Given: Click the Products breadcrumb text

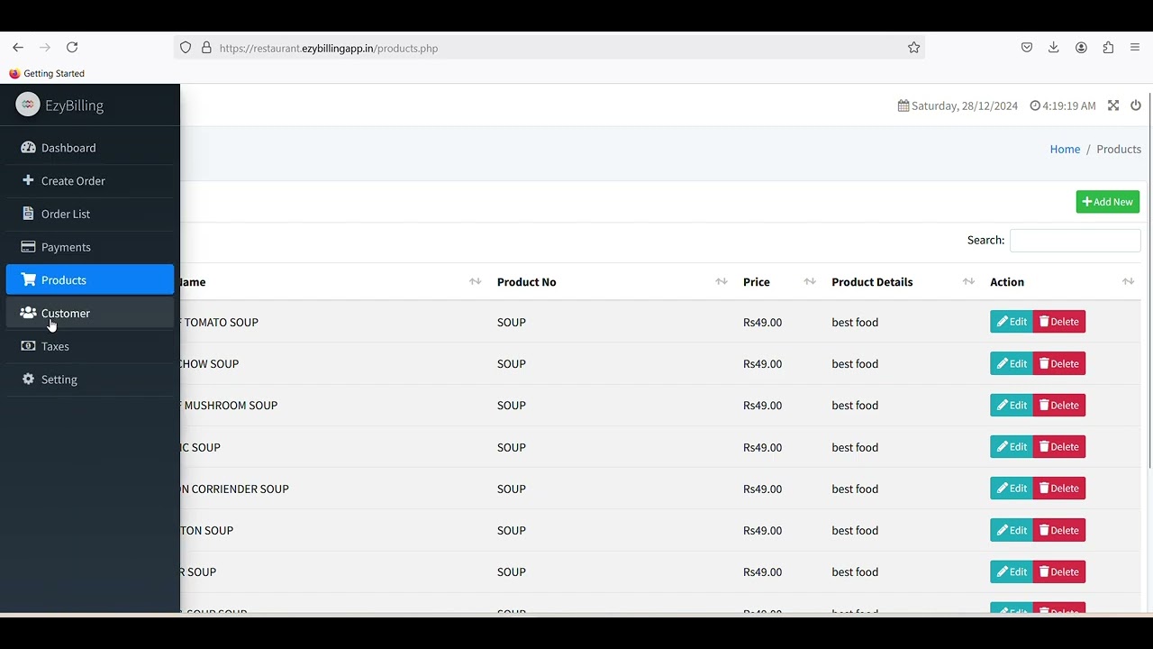Looking at the screenshot, I should (1119, 149).
